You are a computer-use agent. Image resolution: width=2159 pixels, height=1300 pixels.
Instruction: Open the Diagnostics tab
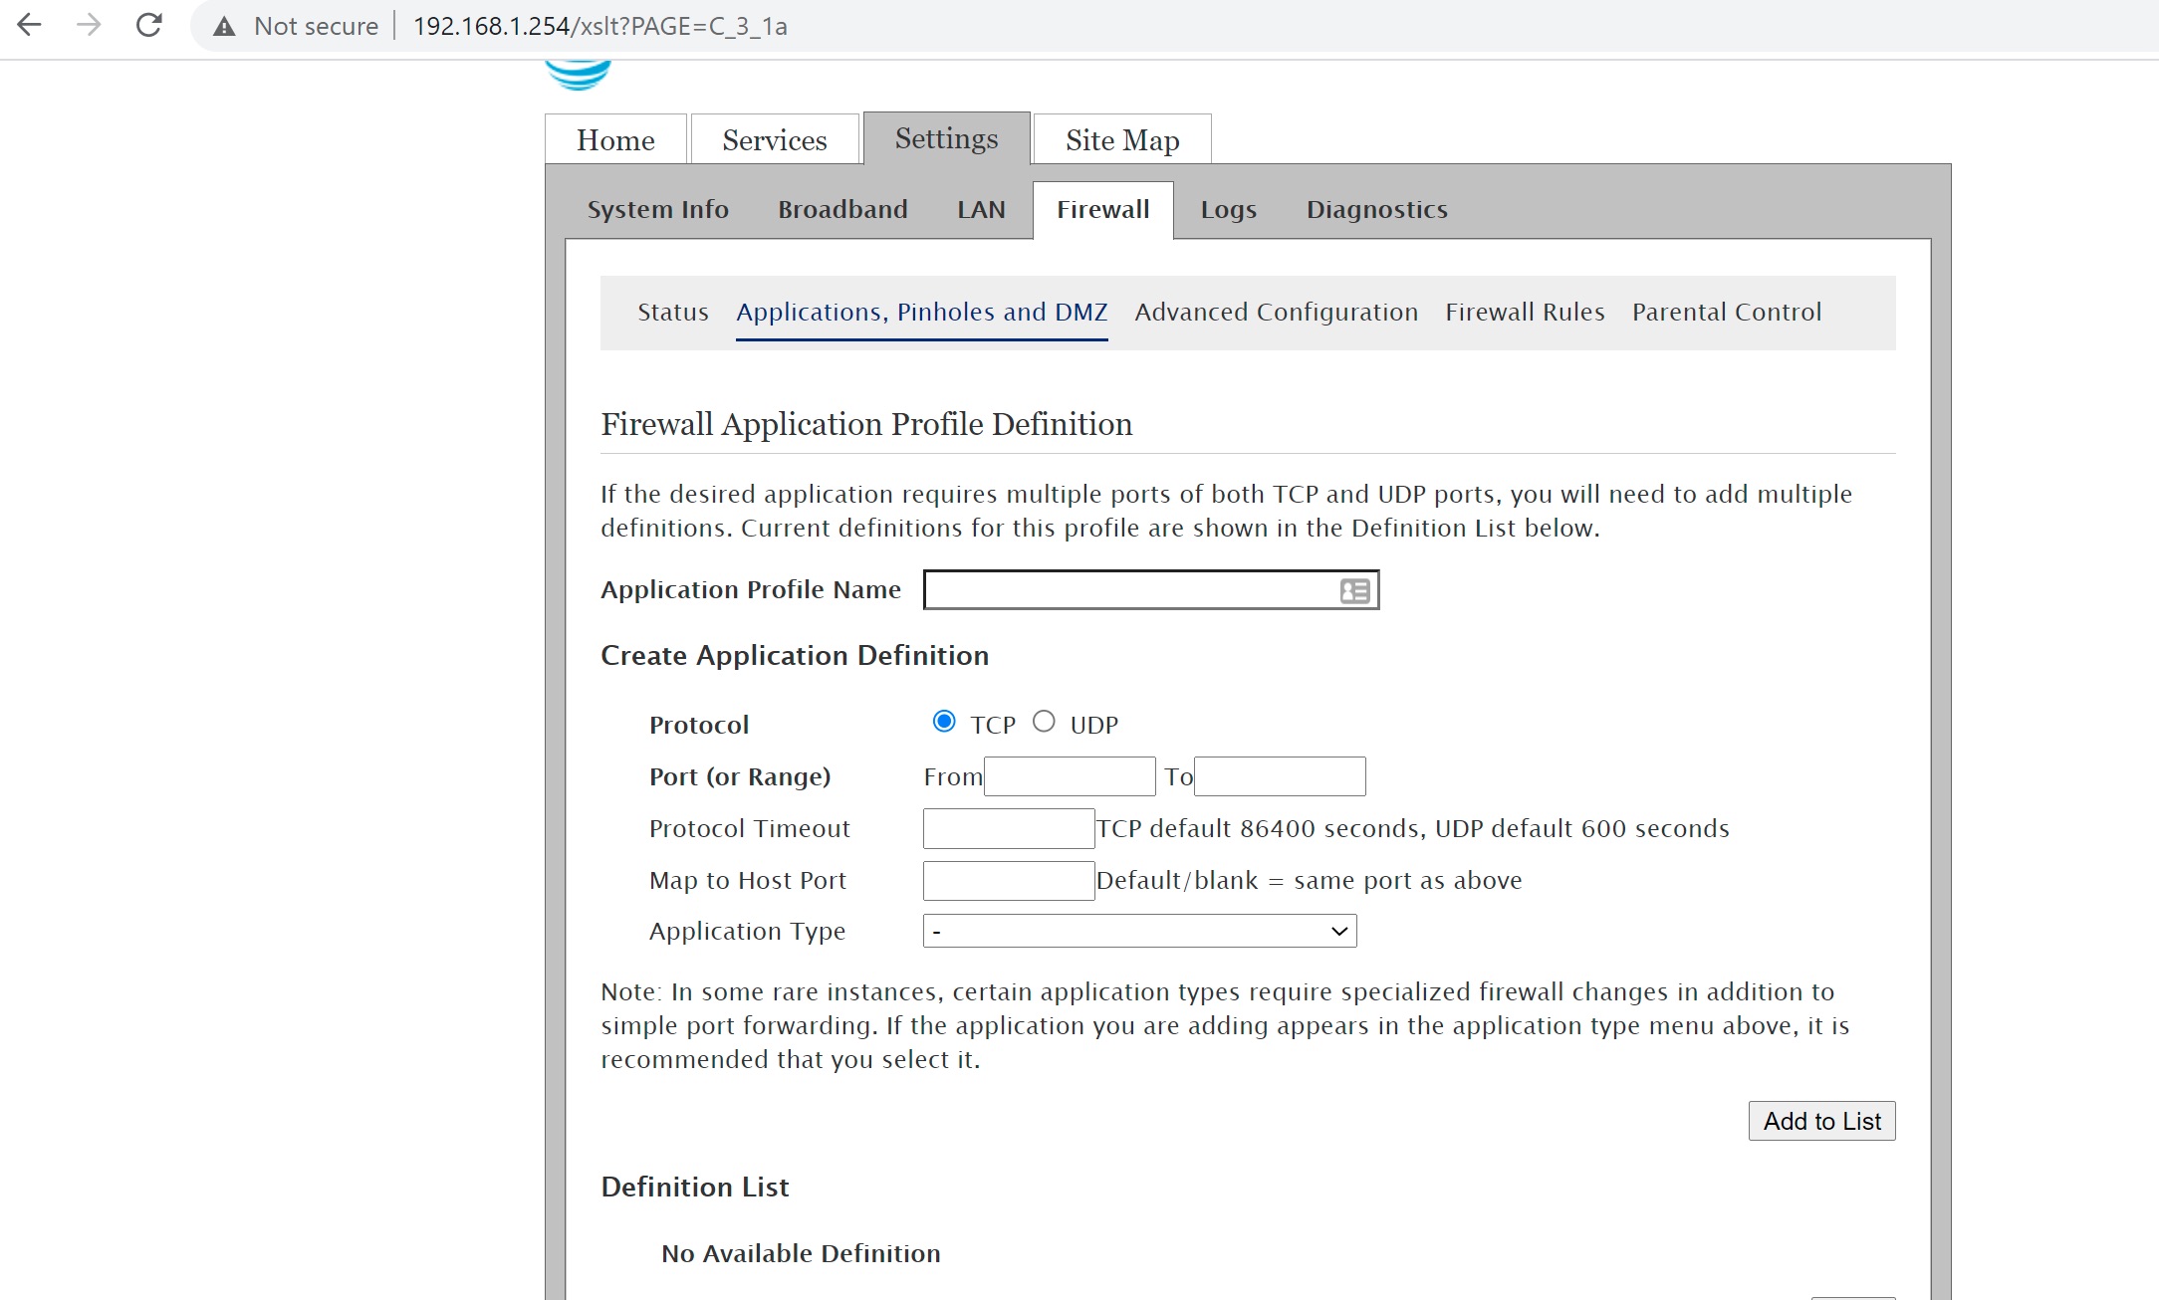(x=1376, y=210)
